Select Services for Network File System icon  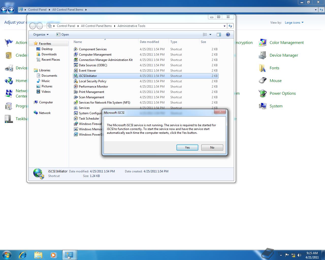(x=76, y=103)
